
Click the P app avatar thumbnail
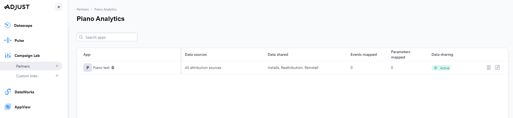[87, 68]
